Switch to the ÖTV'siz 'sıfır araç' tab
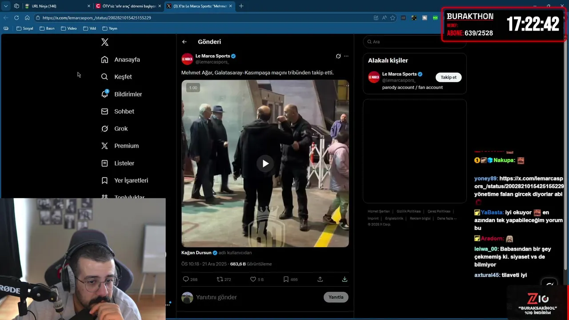Viewport: 569px width, 320px height. click(x=128, y=6)
